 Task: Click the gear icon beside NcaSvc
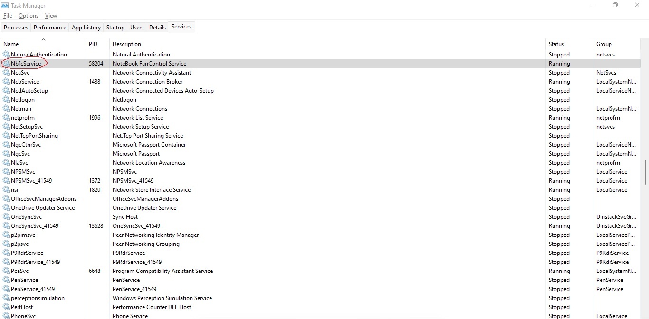(6, 72)
